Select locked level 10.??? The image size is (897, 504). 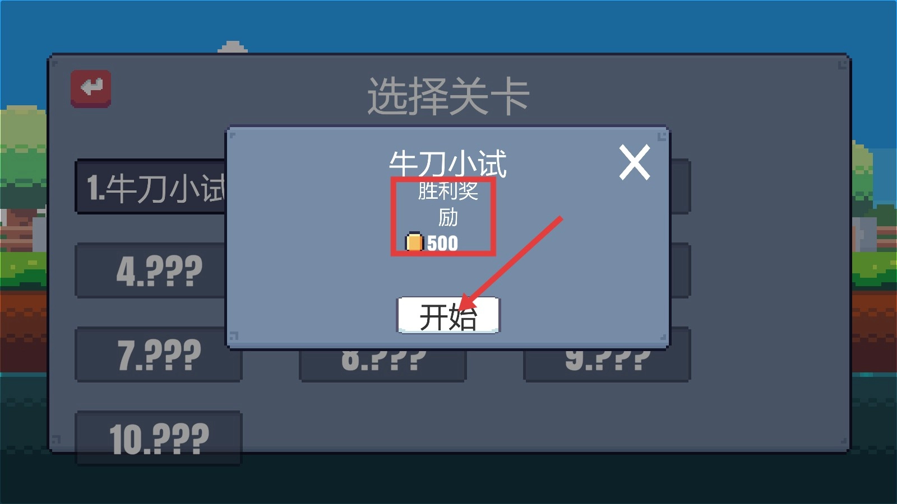(159, 438)
